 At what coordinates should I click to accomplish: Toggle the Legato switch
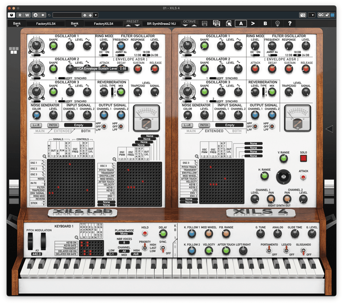pyautogui.click(x=286, y=249)
